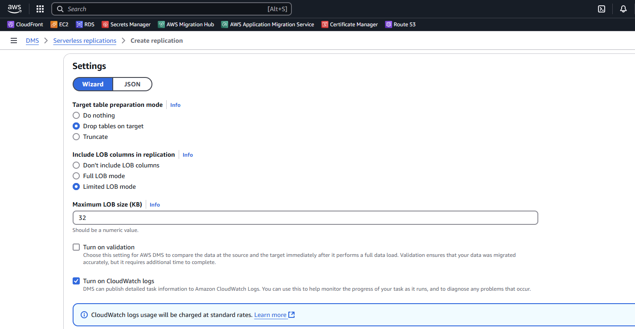Click the AWS logo home icon
This screenshot has width=635, height=329.
(14, 8)
